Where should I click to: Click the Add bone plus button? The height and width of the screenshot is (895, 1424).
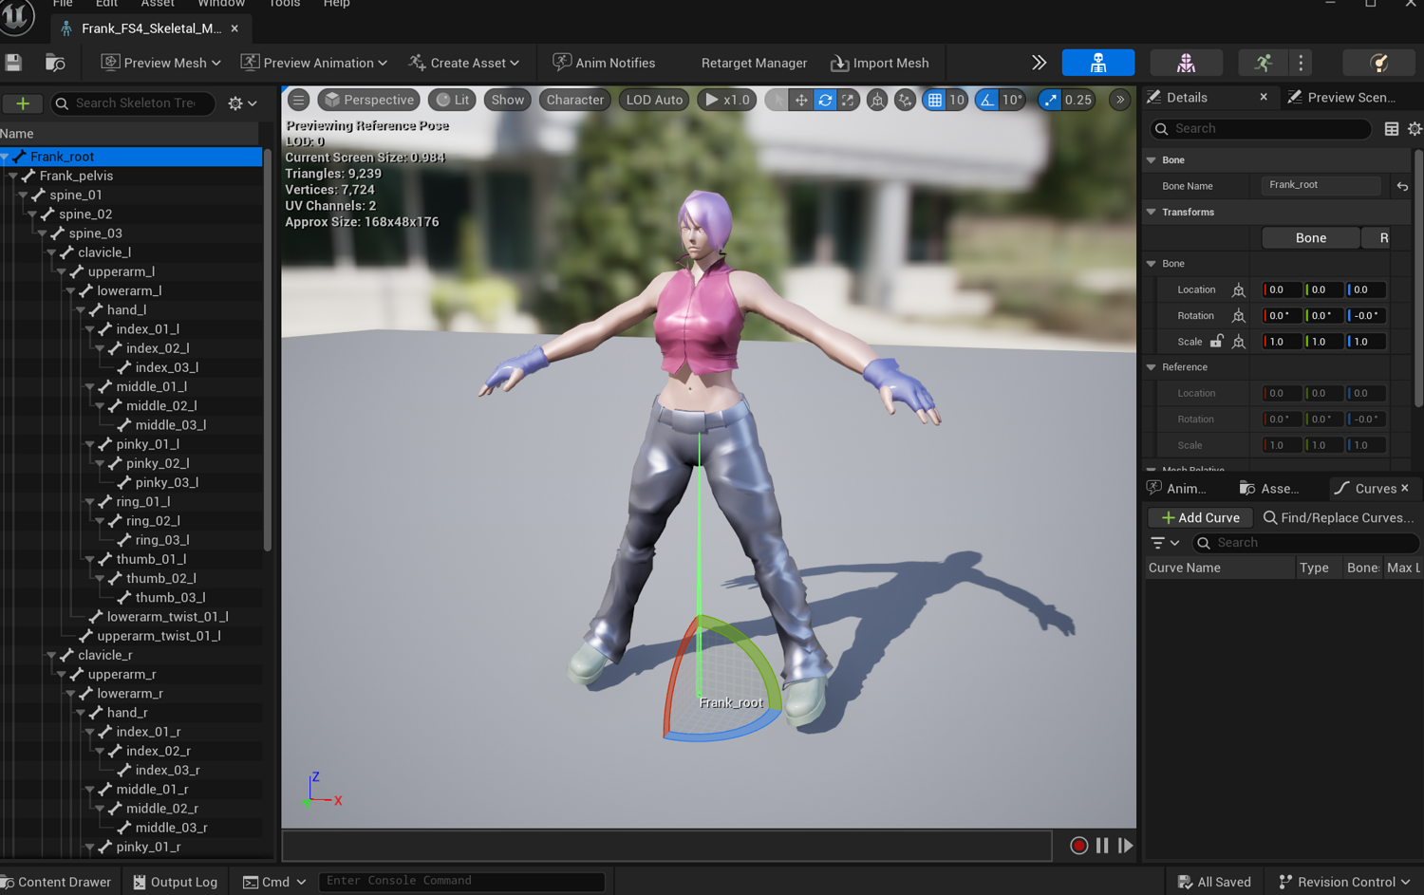point(23,103)
